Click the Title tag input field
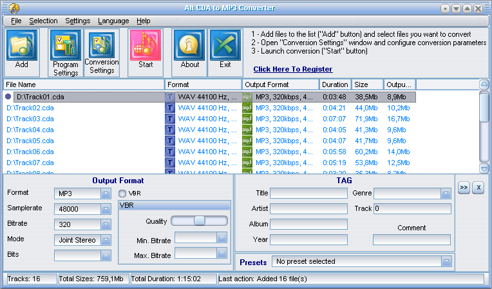Screen dimensions: 492x289 tap(308, 194)
